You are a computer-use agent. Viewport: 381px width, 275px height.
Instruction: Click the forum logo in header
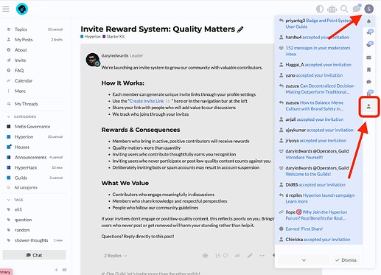[x=22, y=9]
